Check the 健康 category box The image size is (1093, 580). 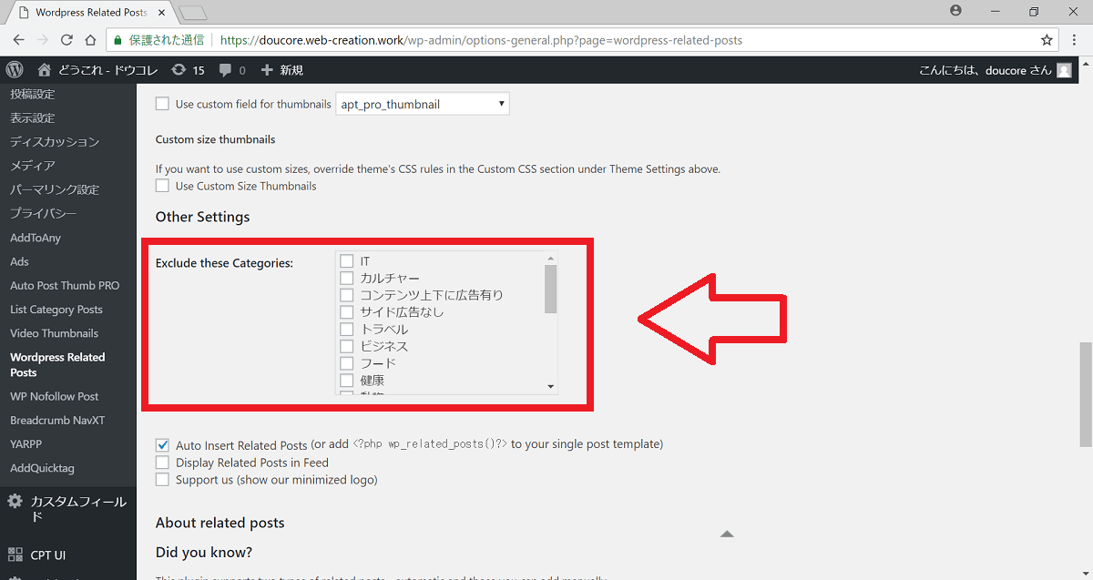click(346, 380)
